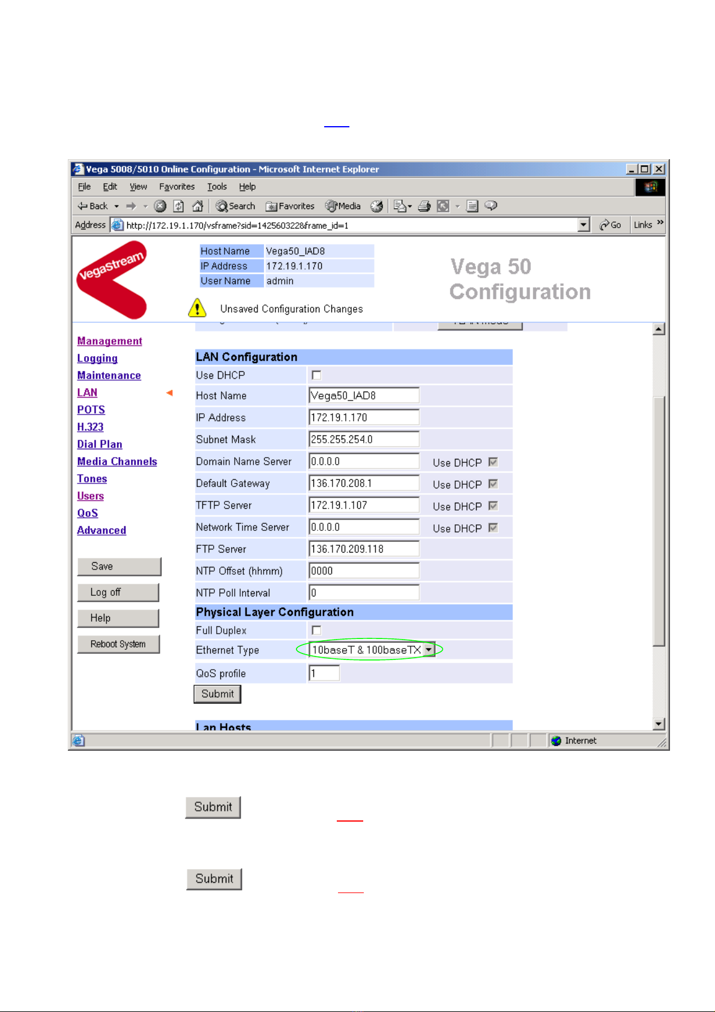715x1012 pixels.
Task: Click the Home icon in toolbar
Action: [198, 206]
